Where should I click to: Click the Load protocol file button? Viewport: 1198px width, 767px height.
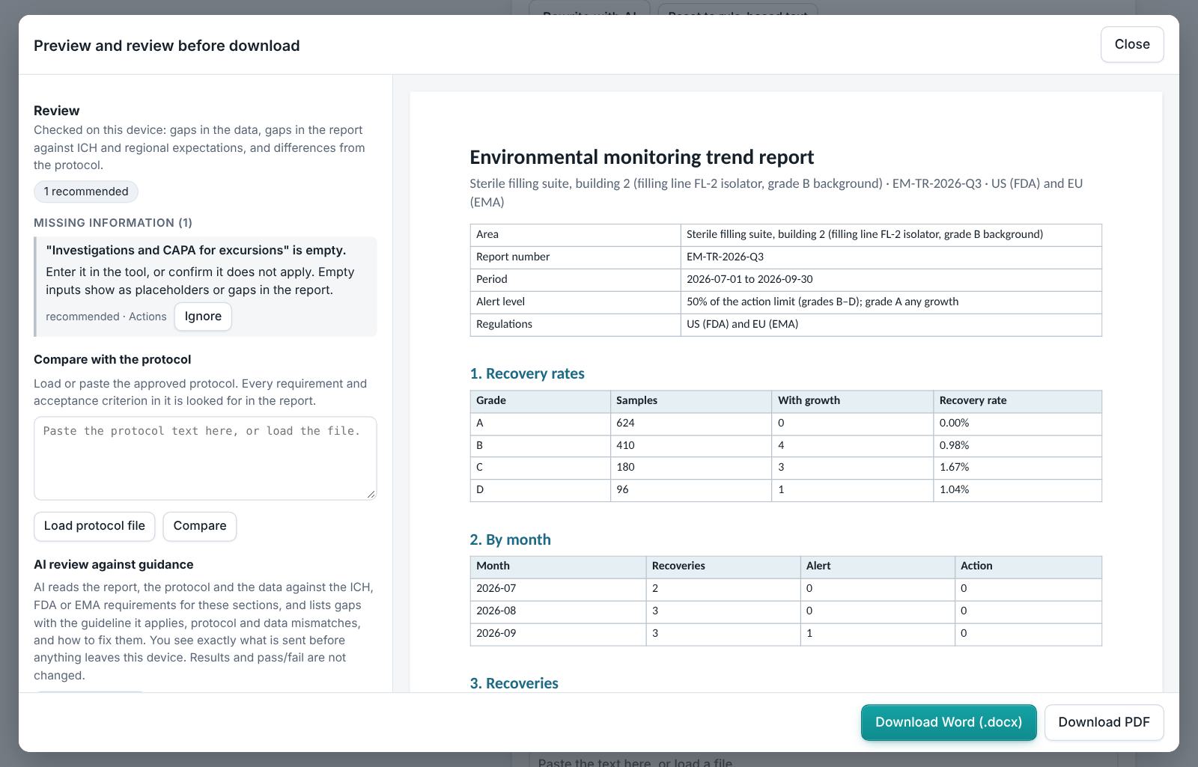click(94, 526)
